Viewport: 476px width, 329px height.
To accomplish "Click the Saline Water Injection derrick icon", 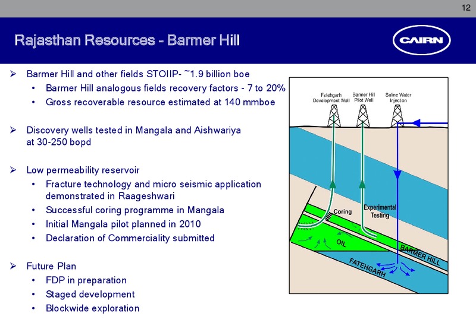I will [397, 116].
